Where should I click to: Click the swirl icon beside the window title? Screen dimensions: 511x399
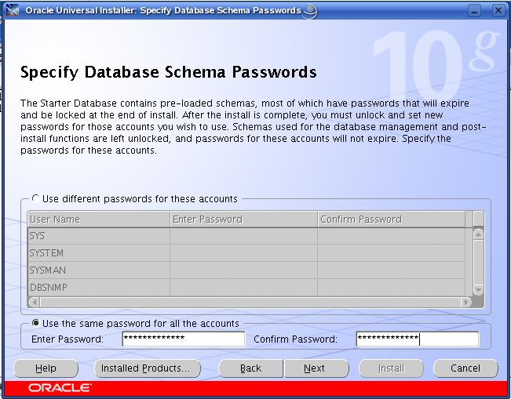pyautogui.click(x=310, y=11)
